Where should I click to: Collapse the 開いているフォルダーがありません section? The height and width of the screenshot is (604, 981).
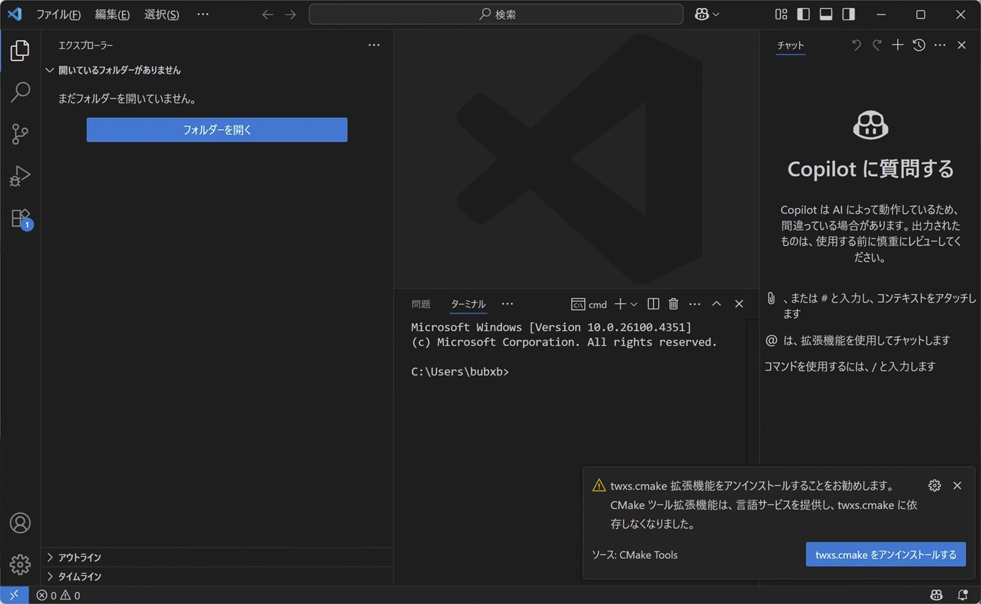(217, 70)
